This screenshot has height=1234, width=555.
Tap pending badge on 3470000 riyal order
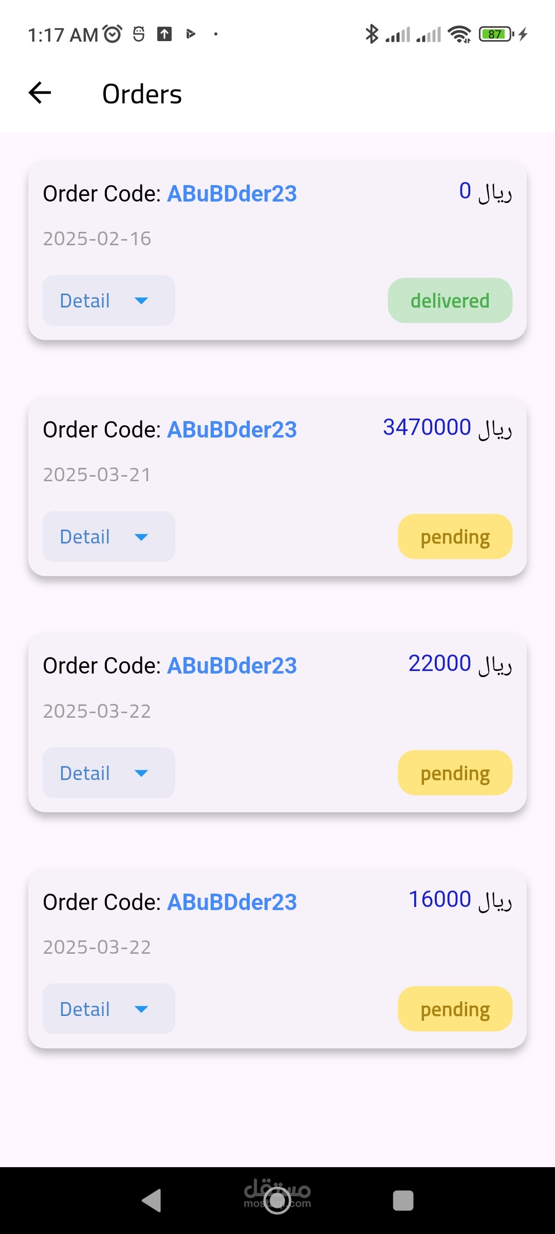[x=455, y=537]
